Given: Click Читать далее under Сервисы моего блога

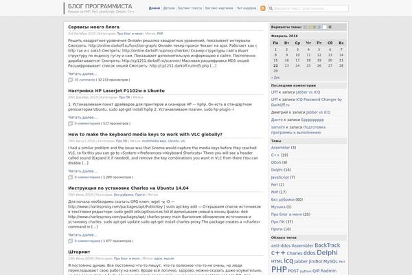Looking at the screenshot, I should point(82,74).
